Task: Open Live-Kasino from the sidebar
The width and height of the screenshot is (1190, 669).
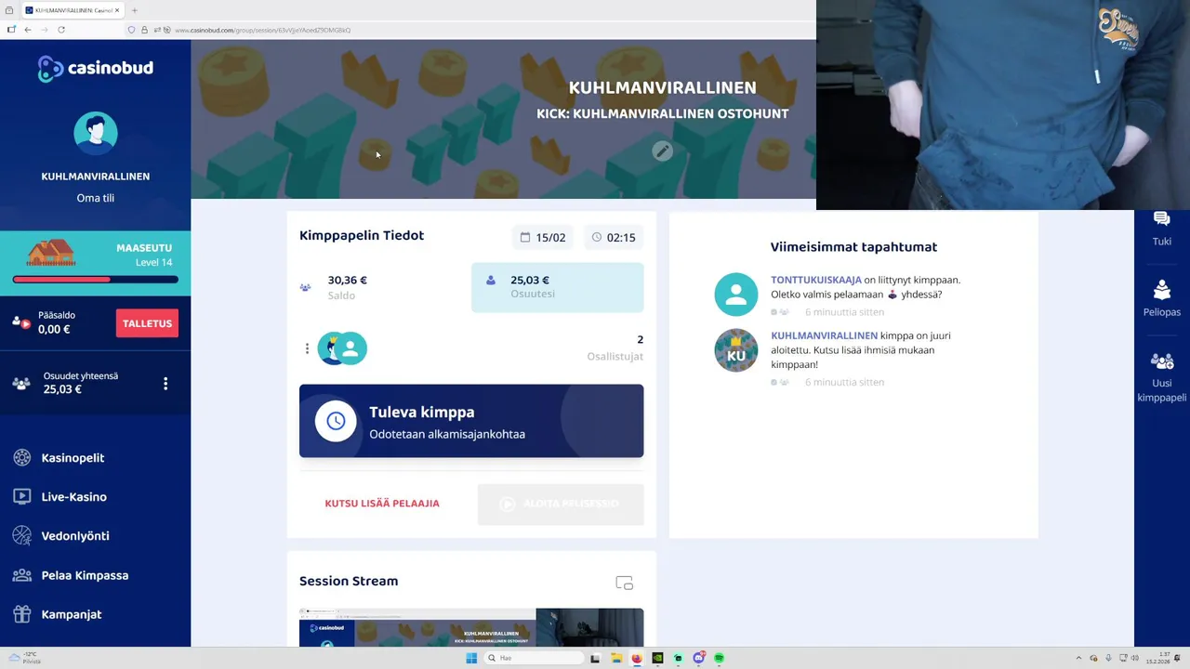Action: tap(73, 497)
